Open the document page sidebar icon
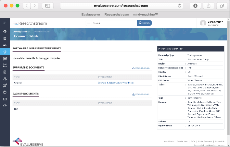 pyautogui.click(x=5, y=72)
